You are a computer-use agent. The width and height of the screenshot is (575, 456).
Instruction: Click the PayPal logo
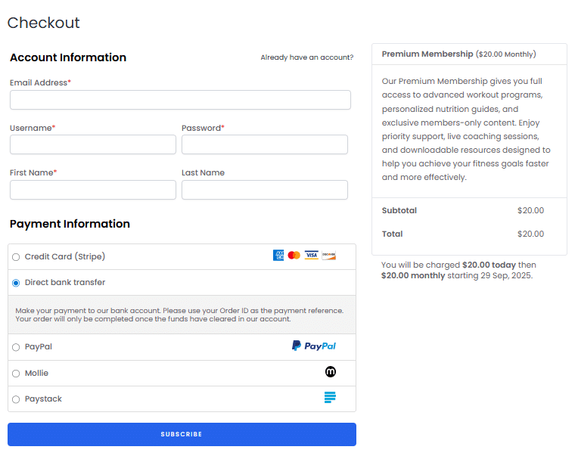tap(314, 346)
